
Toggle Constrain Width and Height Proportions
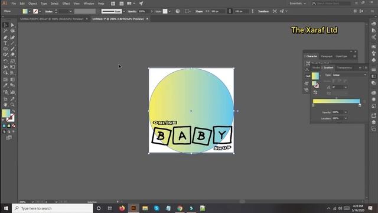pyautogui.click(x=230, y=11)
